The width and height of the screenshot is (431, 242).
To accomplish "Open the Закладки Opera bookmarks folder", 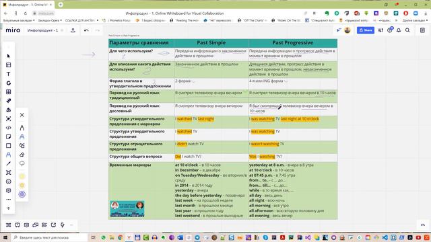I will 50,20.
